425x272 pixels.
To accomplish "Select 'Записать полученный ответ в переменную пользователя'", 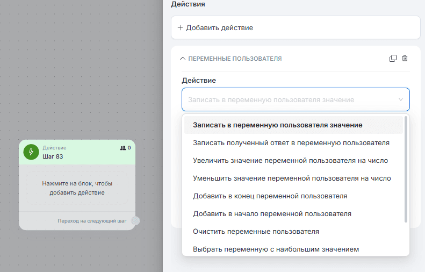I will (293, 142).
